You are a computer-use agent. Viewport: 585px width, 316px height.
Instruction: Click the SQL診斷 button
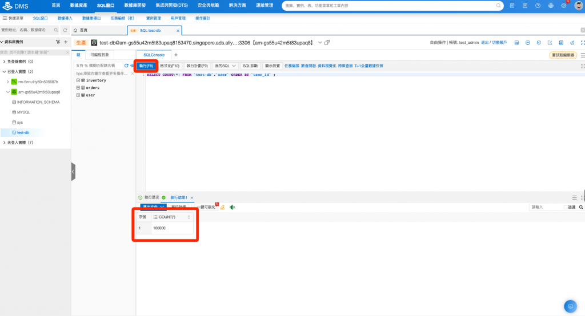250,66
